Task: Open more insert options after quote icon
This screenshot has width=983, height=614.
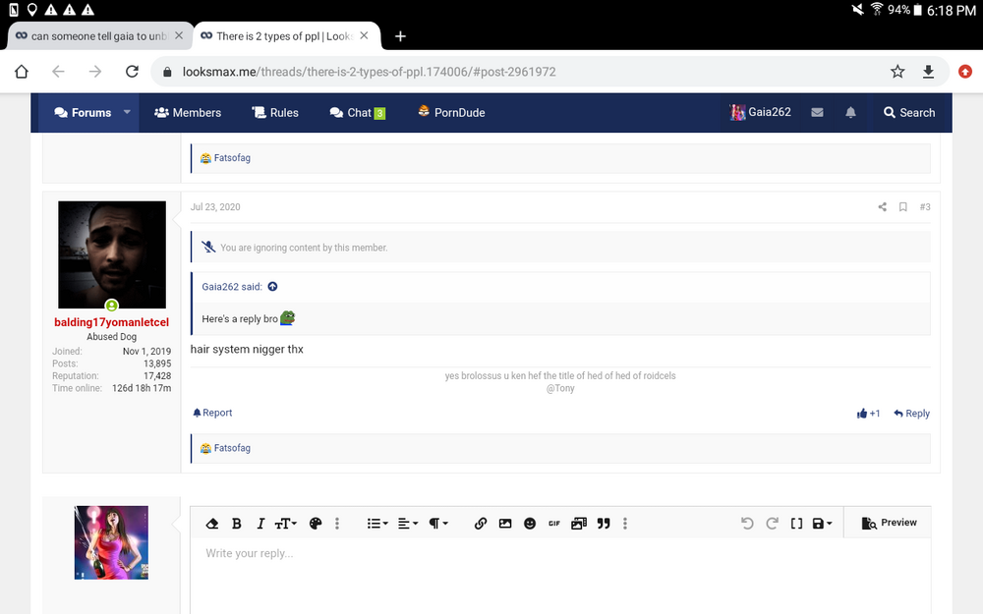Action: coord(625,524)
